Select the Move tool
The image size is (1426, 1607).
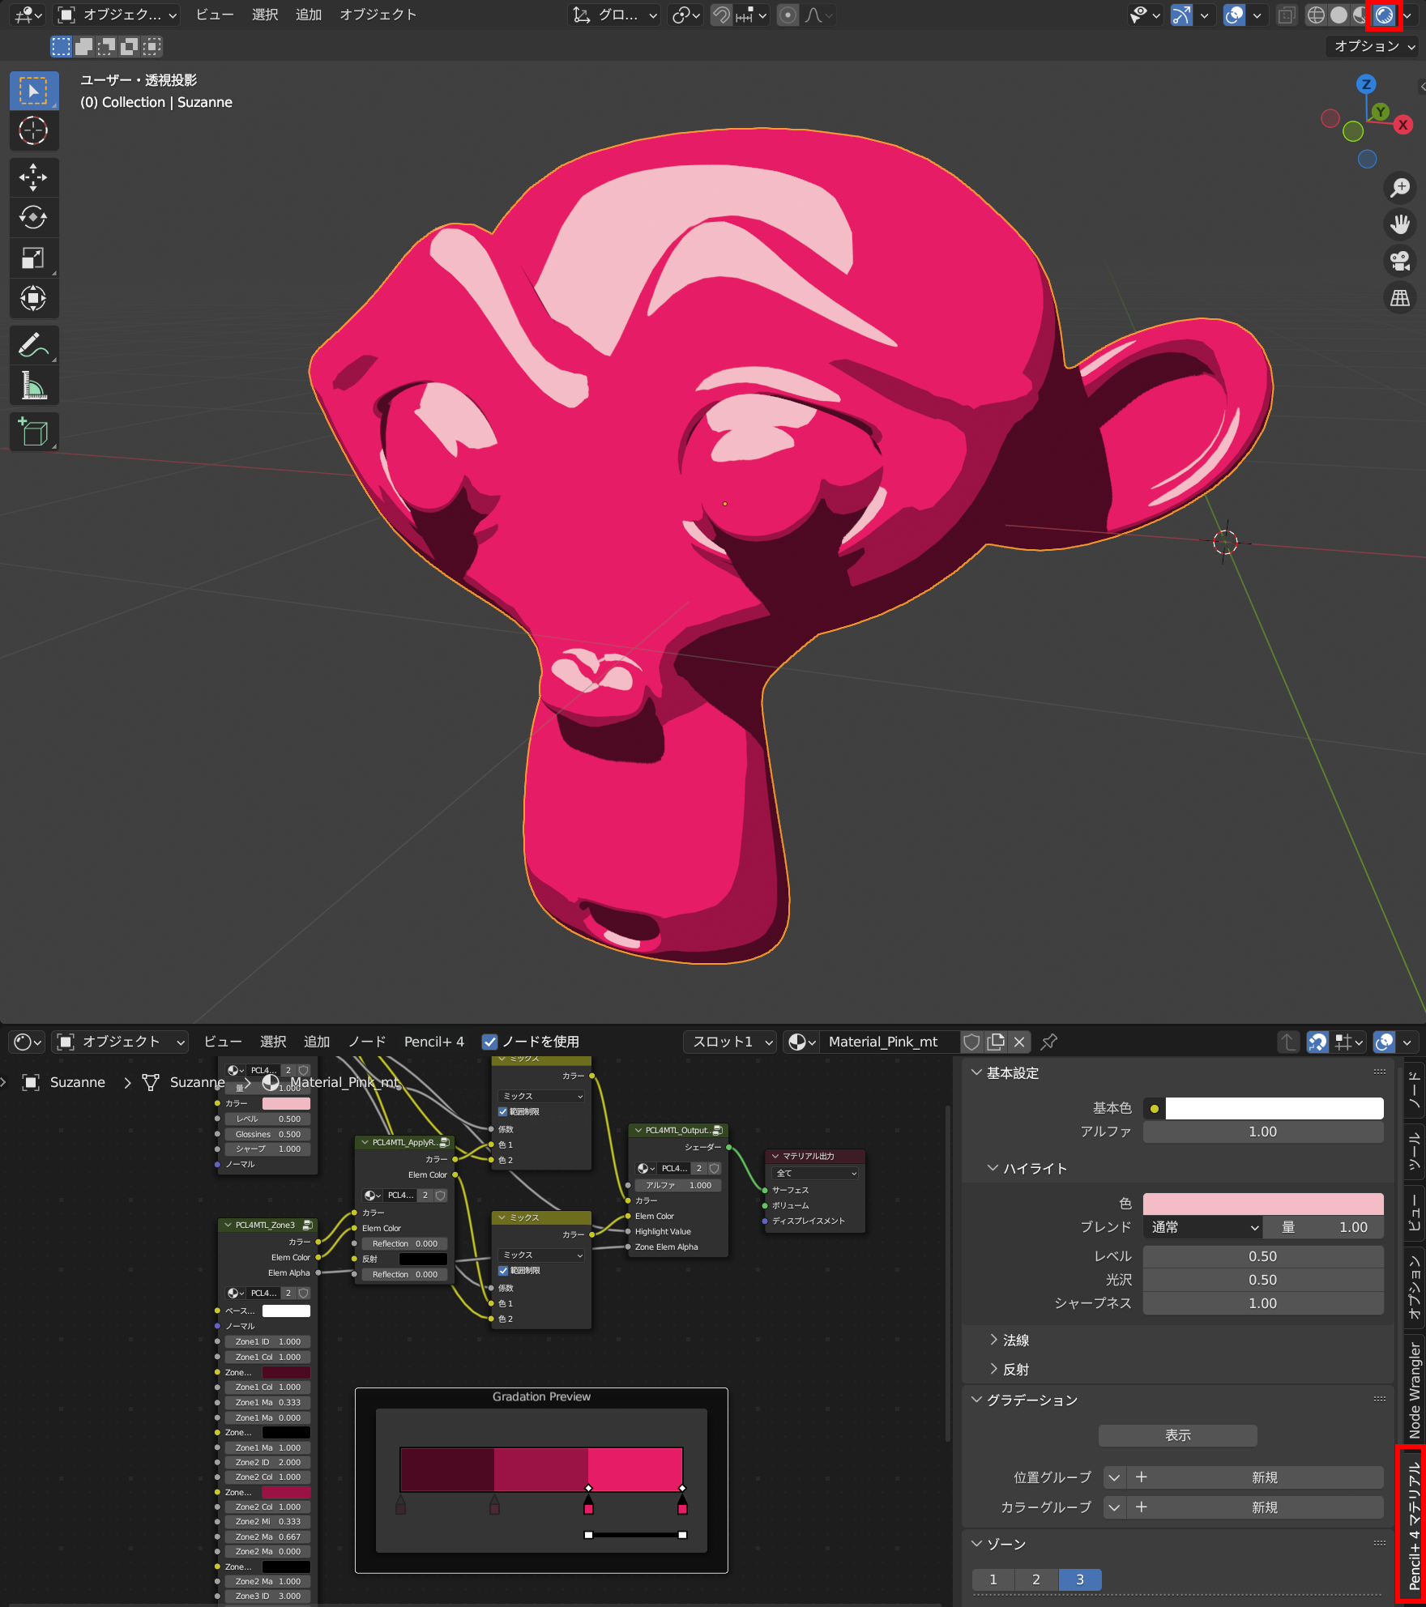click(x=33, y=177)
